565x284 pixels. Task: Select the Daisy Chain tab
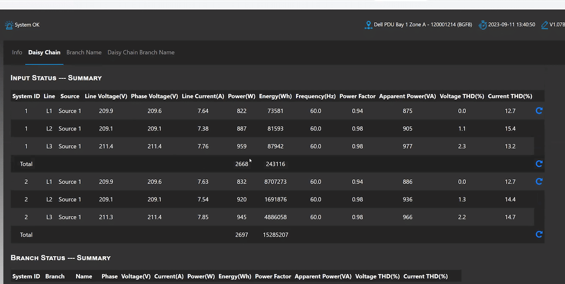tap(44, 52)
